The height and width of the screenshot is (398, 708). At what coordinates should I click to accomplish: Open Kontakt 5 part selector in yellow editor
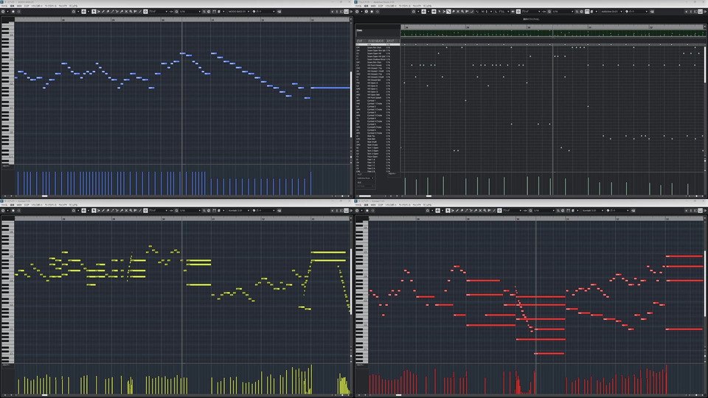click(x=238, y=210)
